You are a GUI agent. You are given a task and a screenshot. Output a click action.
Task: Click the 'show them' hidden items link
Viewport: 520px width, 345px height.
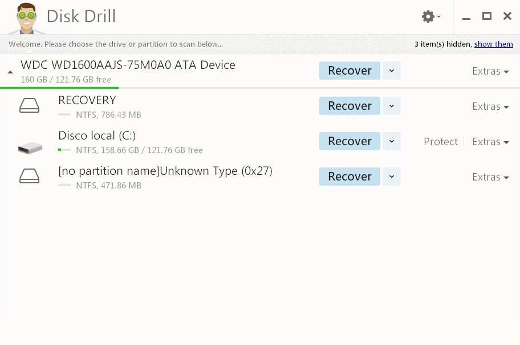coord(493,44)
